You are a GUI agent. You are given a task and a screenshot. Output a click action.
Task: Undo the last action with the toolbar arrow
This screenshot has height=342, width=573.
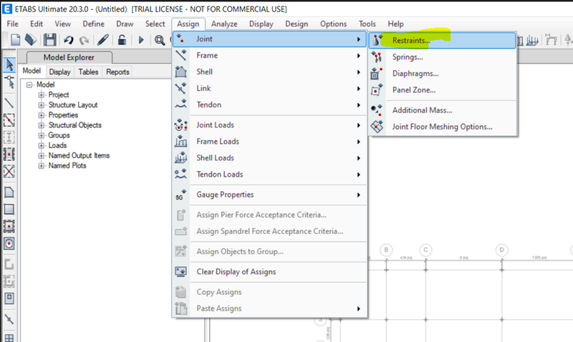(x=68, y=39)
